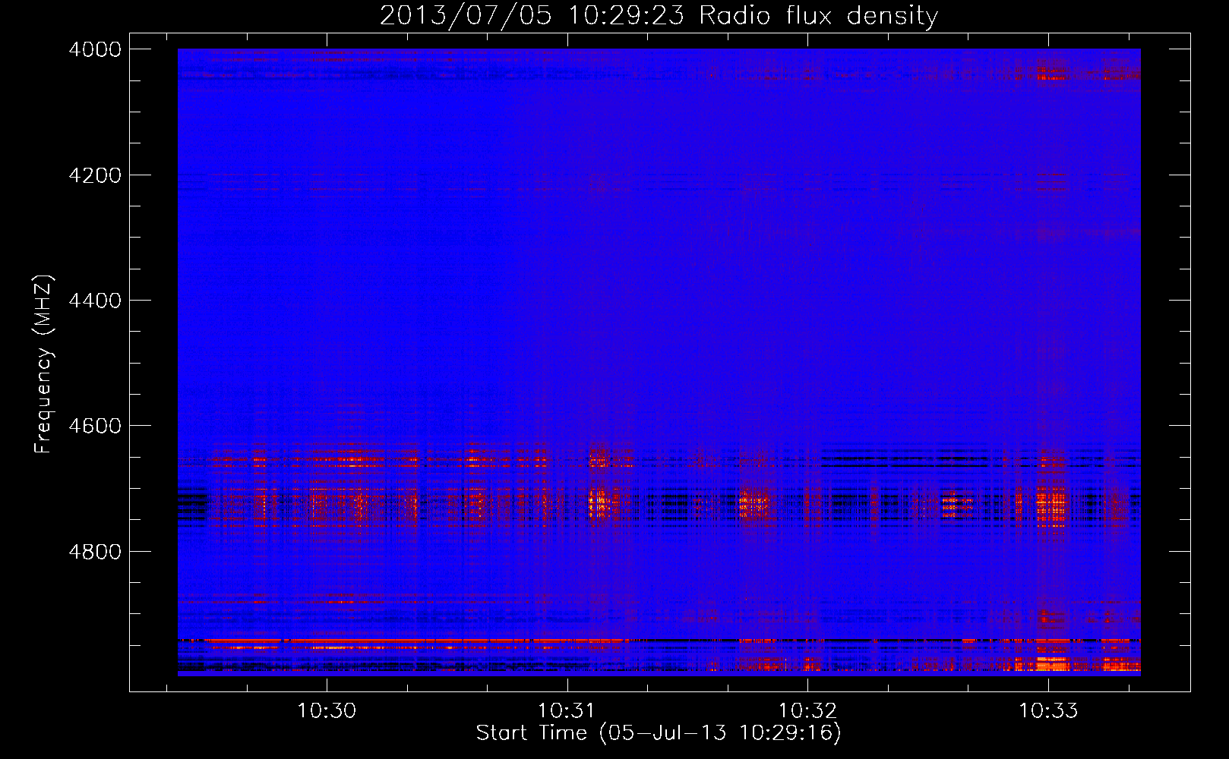Screen dimensions: 1229x759
Task: Select the 4200 frequency tick label
Action: click(x=95, y=175)
